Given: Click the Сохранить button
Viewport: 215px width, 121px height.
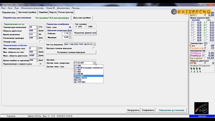Looking at the screenshot, I should point(148,110).
